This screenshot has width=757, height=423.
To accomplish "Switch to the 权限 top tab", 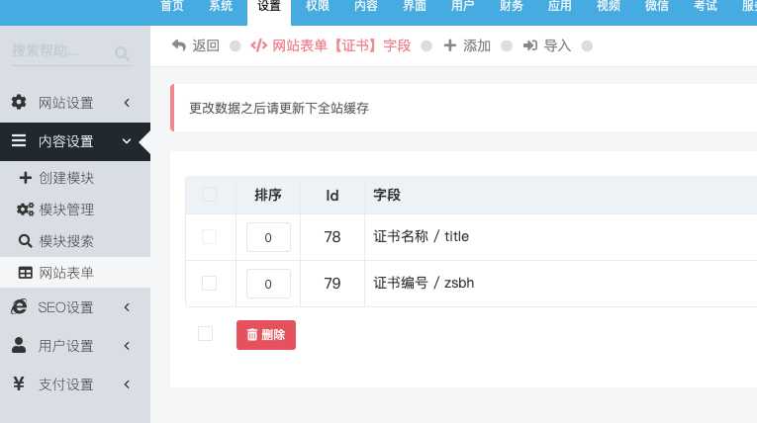I will (318, 7).
